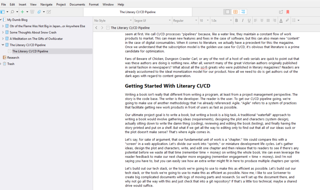
Task: Click the text color underlined A
Action: (281, 21)
